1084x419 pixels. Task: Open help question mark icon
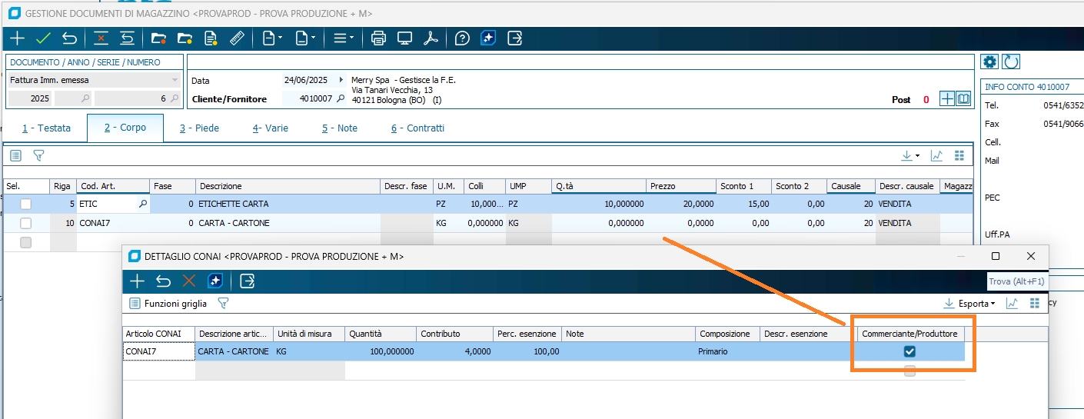click(462, 38)
